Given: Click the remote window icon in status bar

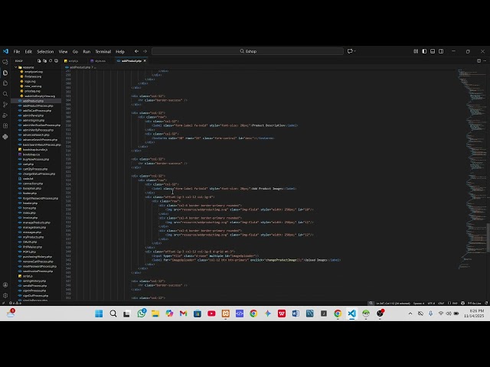Looking at the screenshot, I should coord(3,303).
